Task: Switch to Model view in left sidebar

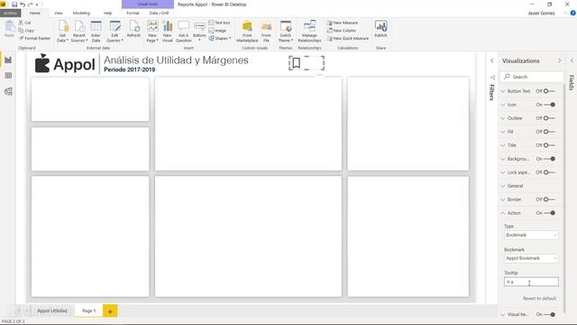Action: 8,91
